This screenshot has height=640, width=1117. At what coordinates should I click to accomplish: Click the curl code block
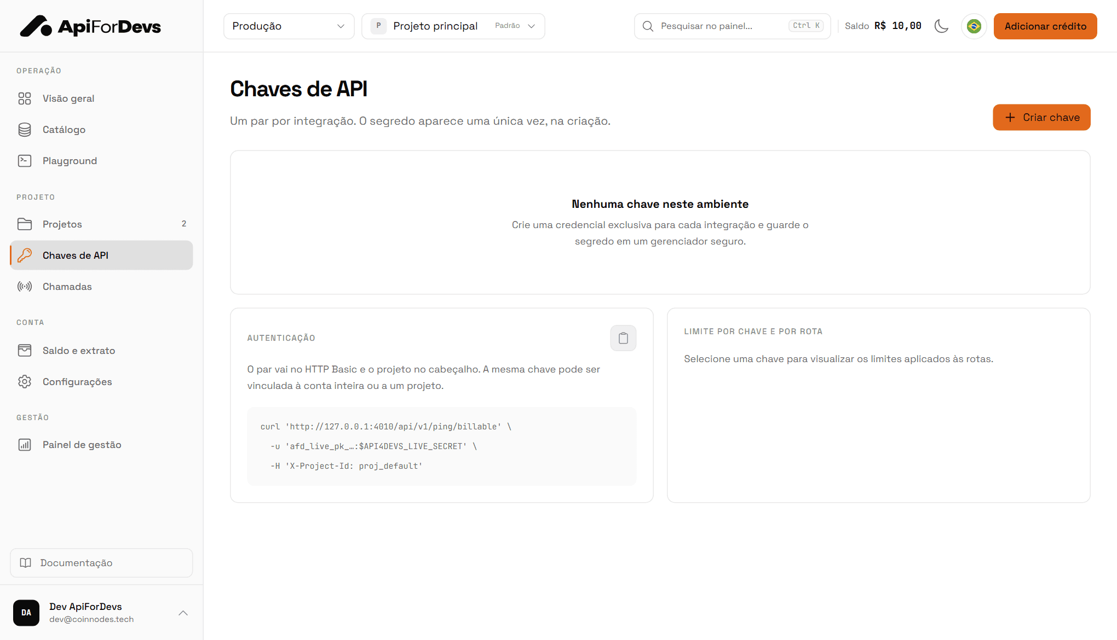tap(442, 446)
